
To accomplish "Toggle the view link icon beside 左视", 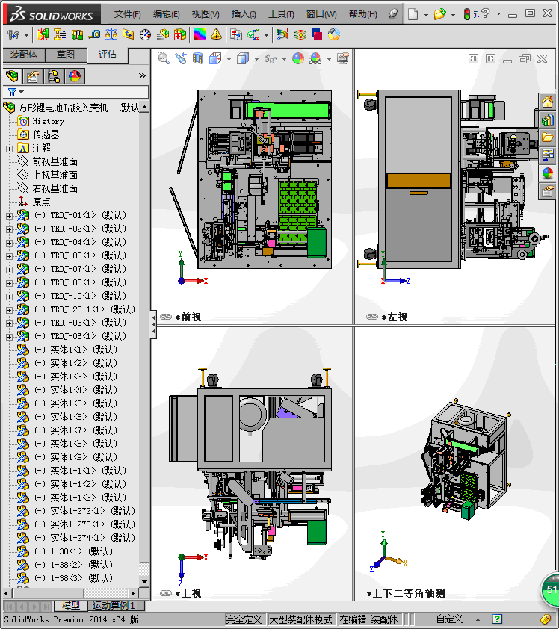I will (371, 317).
